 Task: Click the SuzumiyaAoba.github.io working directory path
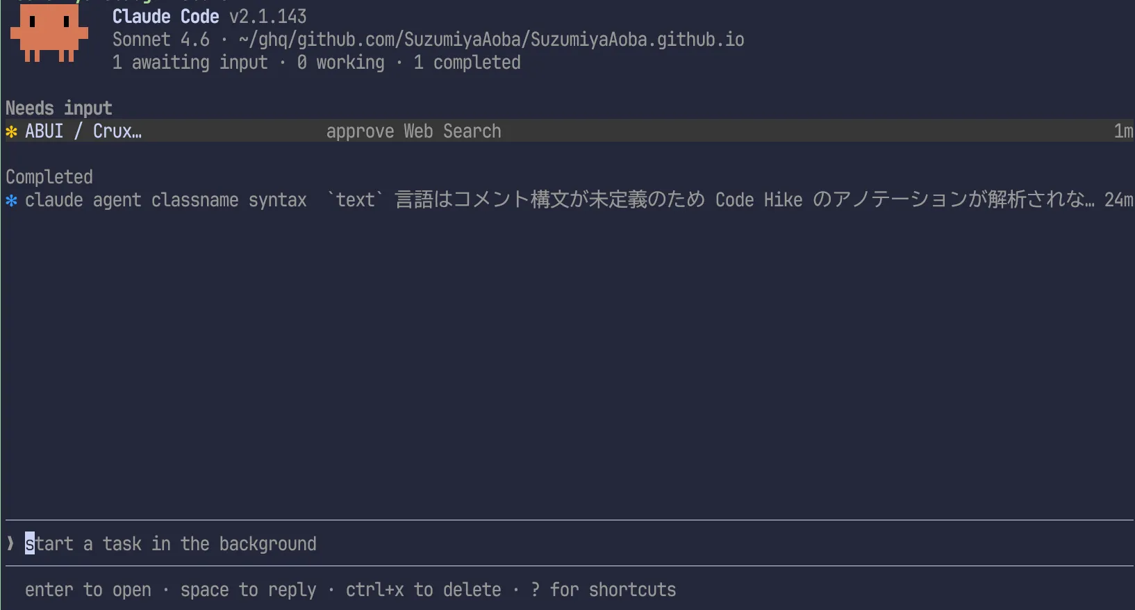point(491,40)
